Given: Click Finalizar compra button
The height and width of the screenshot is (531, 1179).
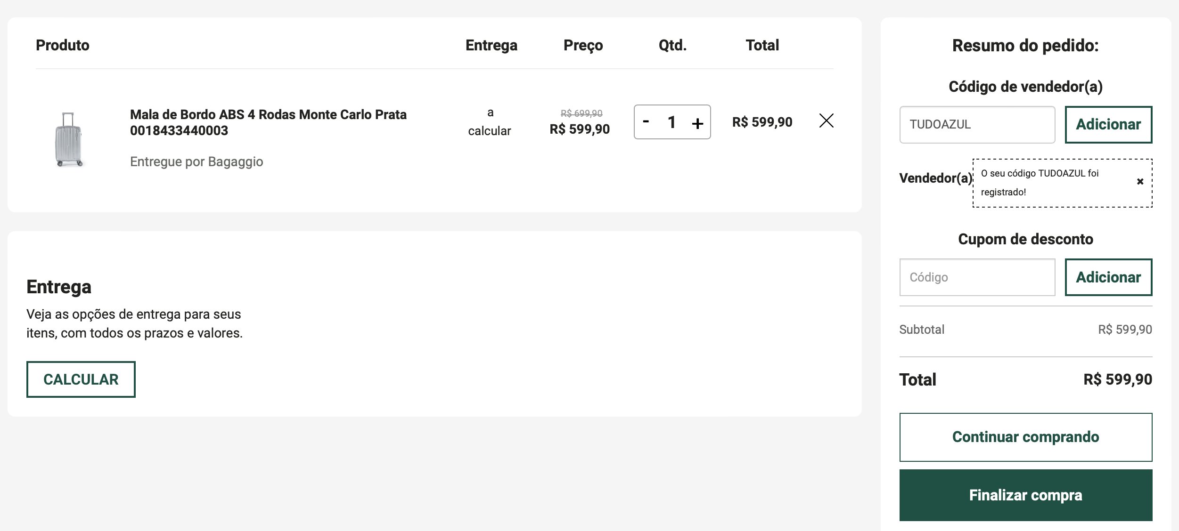Looking at the screenshot, I should click(1025, 495).
